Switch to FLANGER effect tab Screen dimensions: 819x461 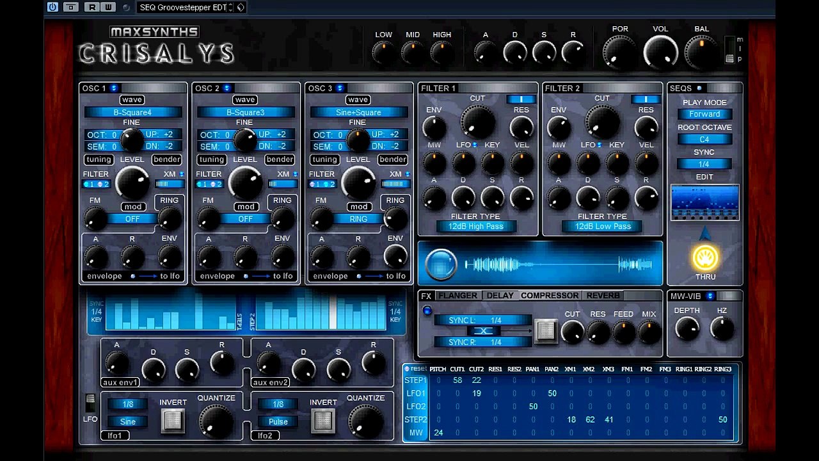click(457, 296)
